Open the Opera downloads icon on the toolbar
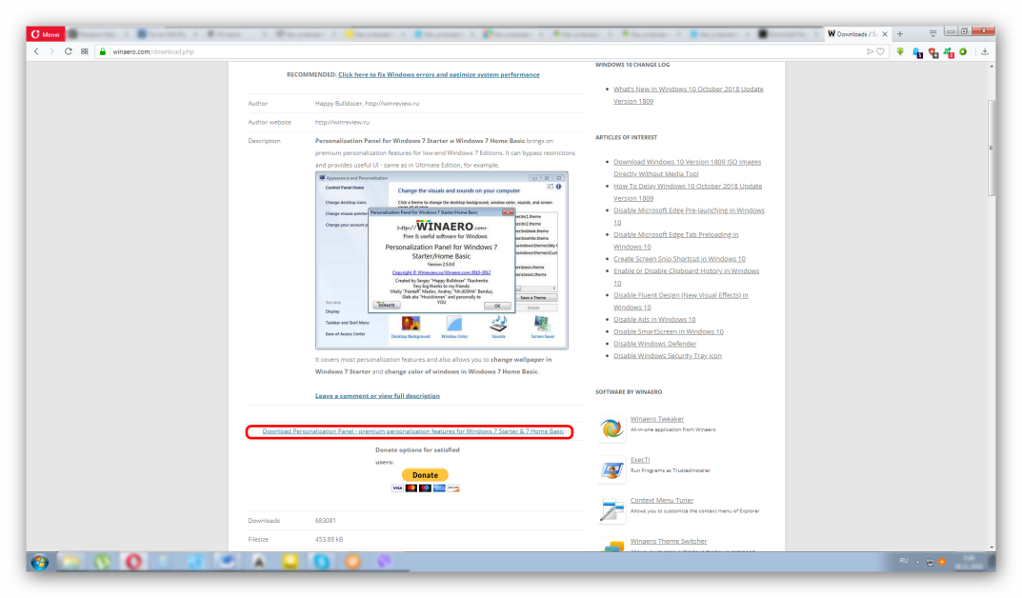 coord(985,51)
